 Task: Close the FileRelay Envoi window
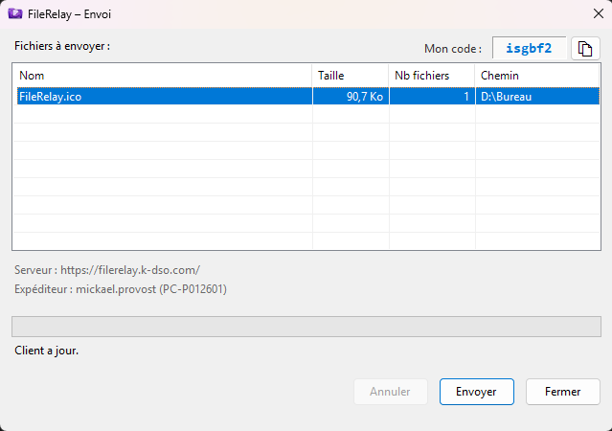point(599,13)
